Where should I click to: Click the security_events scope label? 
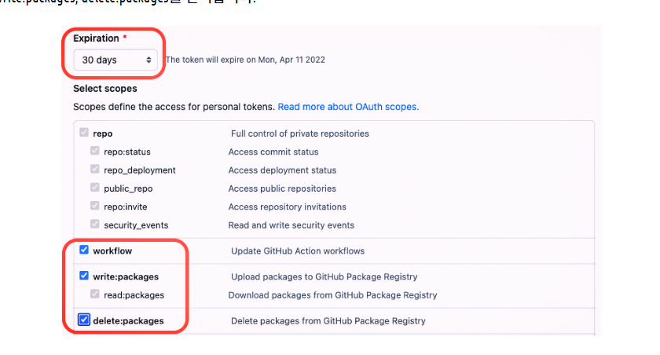click(x=136, y=225)
